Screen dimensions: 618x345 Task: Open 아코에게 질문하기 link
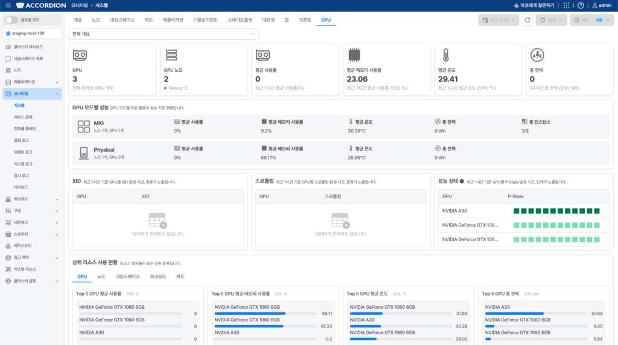coord(534,5)
